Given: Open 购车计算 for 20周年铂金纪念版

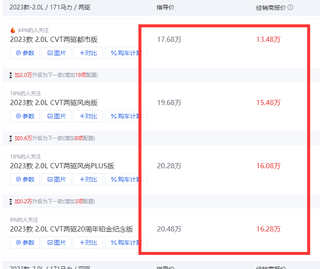Looking at the screenshot, I should click(x=126, y=243).
